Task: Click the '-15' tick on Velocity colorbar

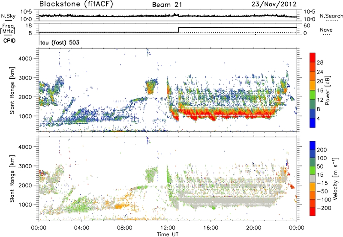Action: pyautogui.click(x=322, y=183)
